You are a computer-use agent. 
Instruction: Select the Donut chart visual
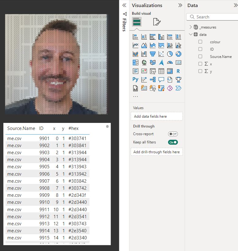178,54
